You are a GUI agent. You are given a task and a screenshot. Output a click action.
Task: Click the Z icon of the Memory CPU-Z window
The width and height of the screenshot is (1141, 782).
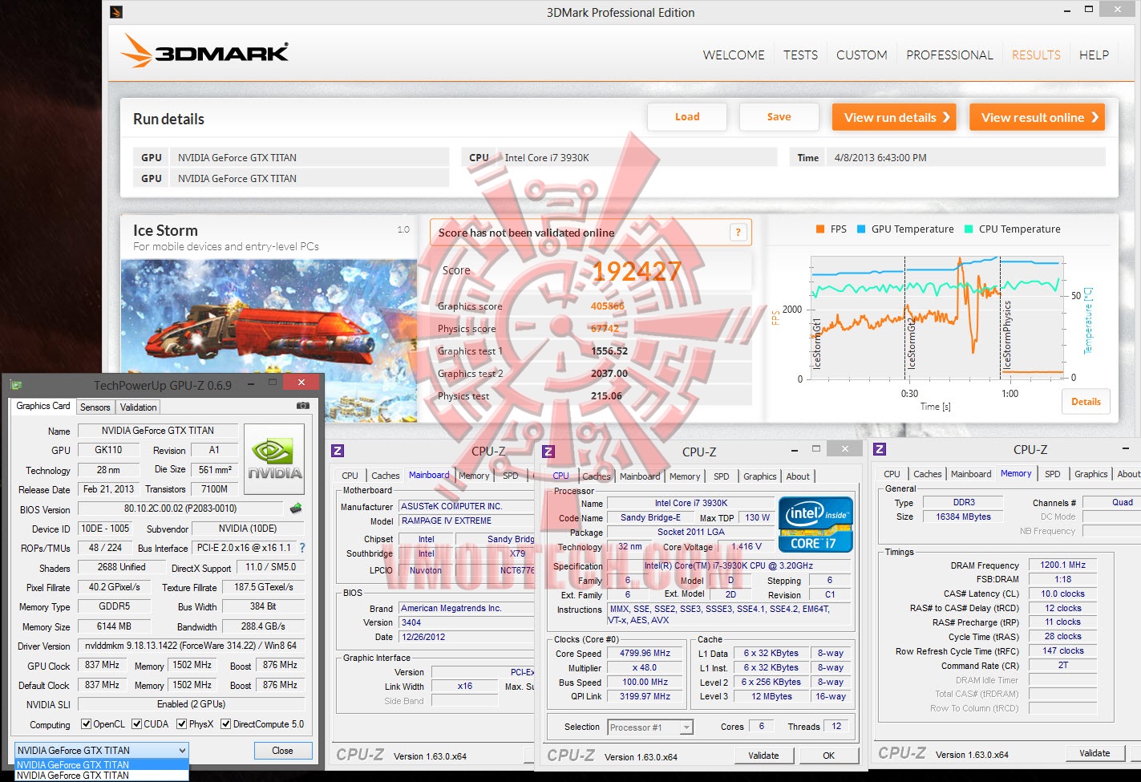click(x=880, y=449)
